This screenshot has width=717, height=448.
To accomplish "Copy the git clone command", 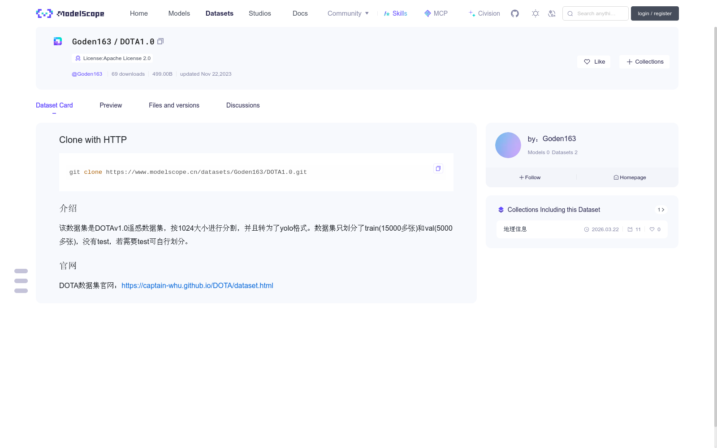I will point(438,168).
